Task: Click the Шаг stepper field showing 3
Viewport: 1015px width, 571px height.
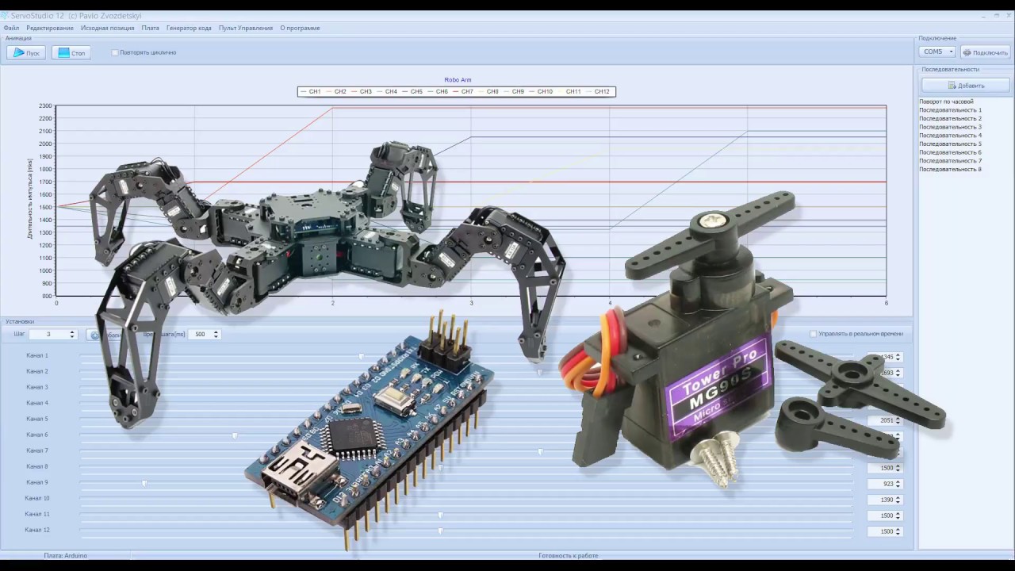Action: (52, 335)
